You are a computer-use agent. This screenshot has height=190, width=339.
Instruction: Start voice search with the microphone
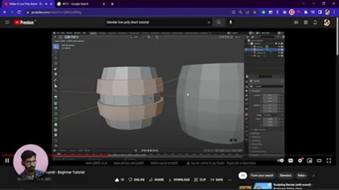231,22
